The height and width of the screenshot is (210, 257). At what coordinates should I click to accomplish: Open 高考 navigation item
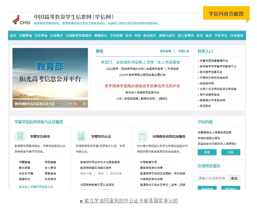(x=128, y=36)
